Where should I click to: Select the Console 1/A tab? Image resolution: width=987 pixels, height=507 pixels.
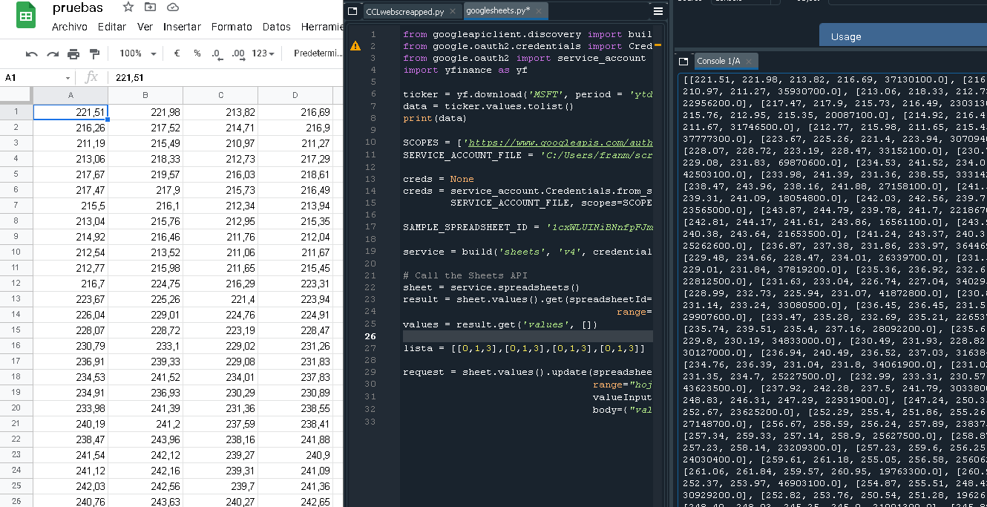pyautogui.click(x=717, y=61)
